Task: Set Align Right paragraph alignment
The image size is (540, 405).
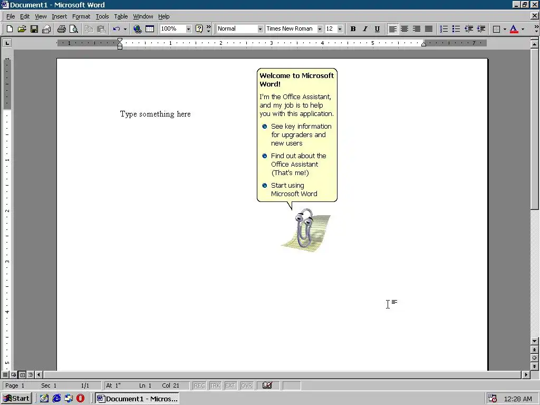Action: [x=417, y=29]
